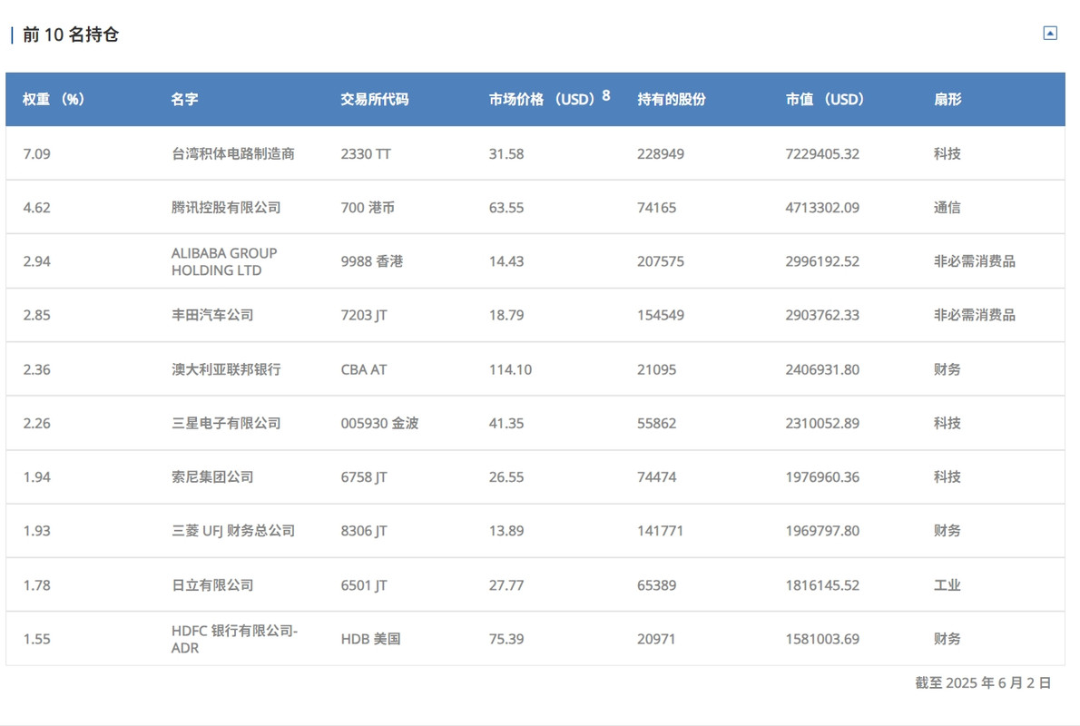This screenshot has height=726, width=1080.
Task: Click shares held value 228949
Action: [x=661, y=153]
